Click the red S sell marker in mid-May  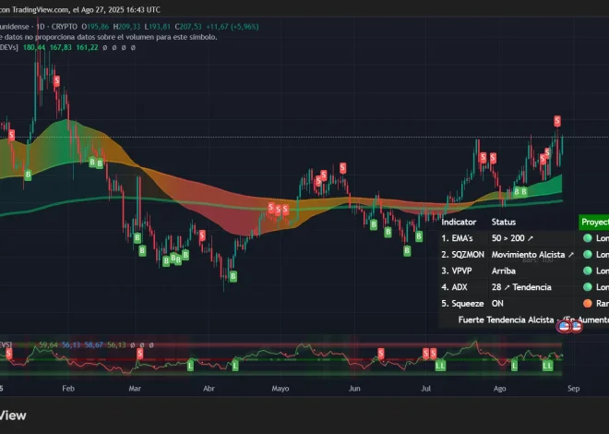343,167
